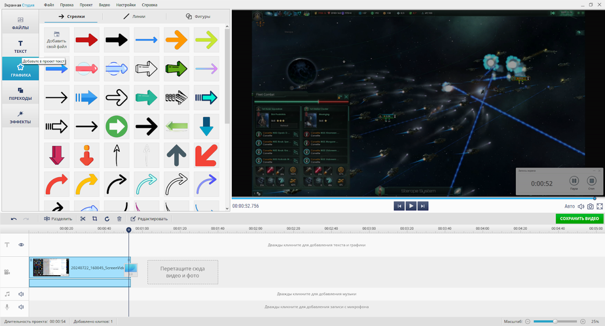
Task: Open the Файл menu
Action: point(49,5)
